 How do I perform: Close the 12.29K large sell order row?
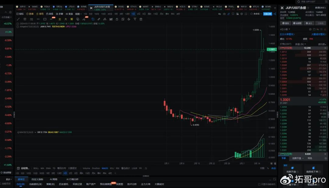325,48
